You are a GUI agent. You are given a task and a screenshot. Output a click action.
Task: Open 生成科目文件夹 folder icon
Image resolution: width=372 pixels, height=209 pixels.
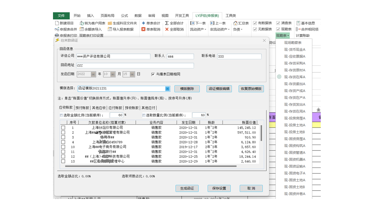click(x=110, y=23)
